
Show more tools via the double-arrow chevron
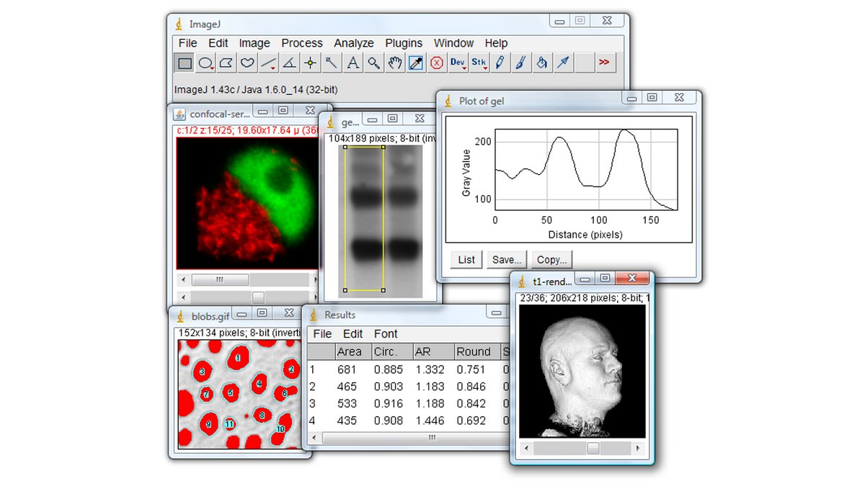tap(605, 63)
